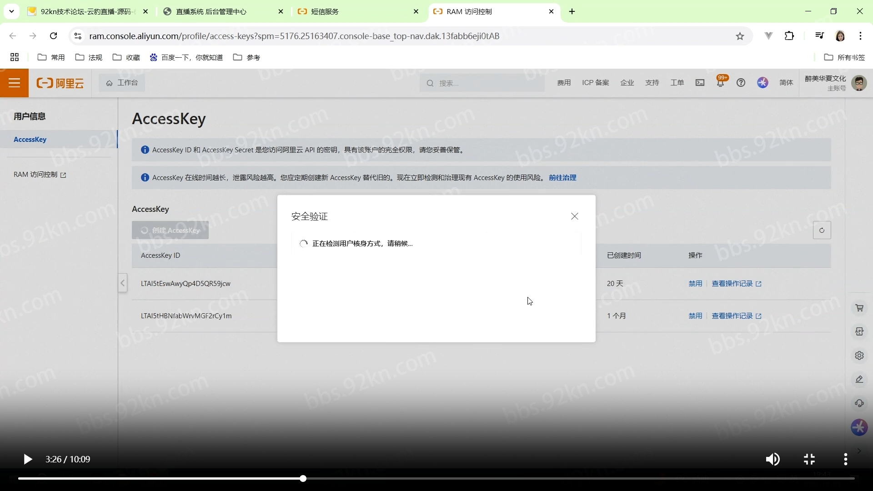
Task: Open 百度一下，你就知道 bookmark
Action: tap(186, 57)
